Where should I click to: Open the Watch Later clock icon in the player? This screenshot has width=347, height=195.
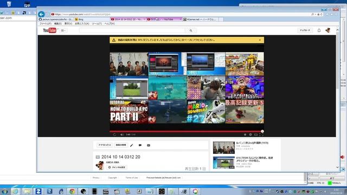click(245, 134)
